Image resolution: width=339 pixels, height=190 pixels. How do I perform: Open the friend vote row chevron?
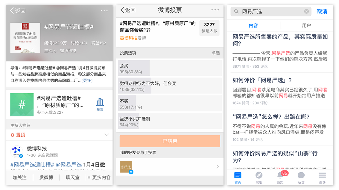(x=218, y=167)
